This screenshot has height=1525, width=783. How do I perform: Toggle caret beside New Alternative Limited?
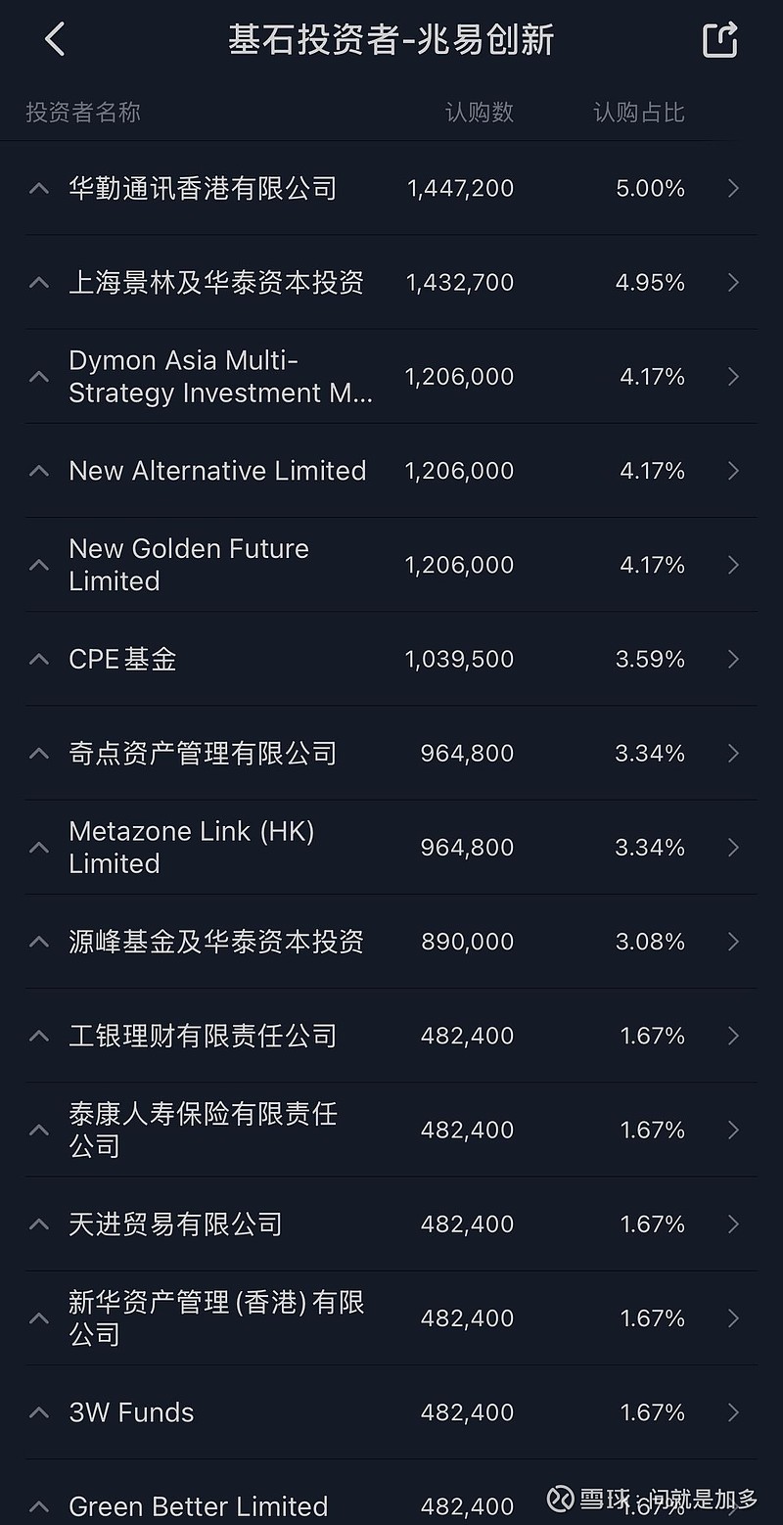pos(39,471)
